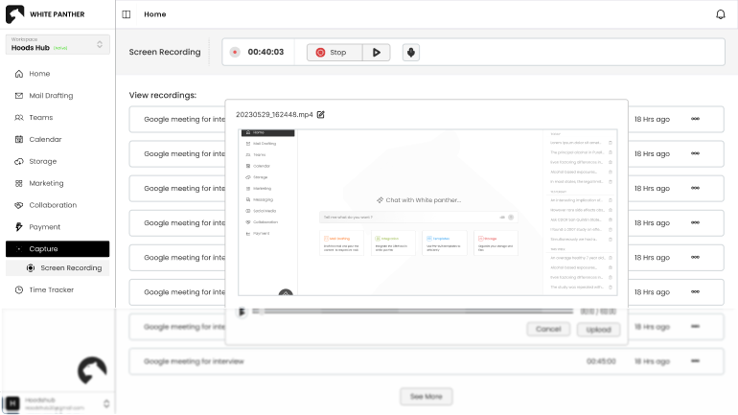The height and width of the screenshot is (415, 738).
Task: Select Screen Recording submenu item
Action: coord(70,268)
